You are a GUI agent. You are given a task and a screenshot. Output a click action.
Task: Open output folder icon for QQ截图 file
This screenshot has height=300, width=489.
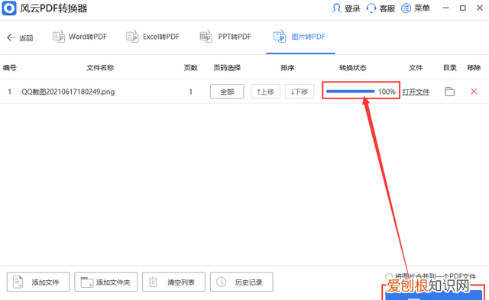pyautogui.click(x=449, y=92)
